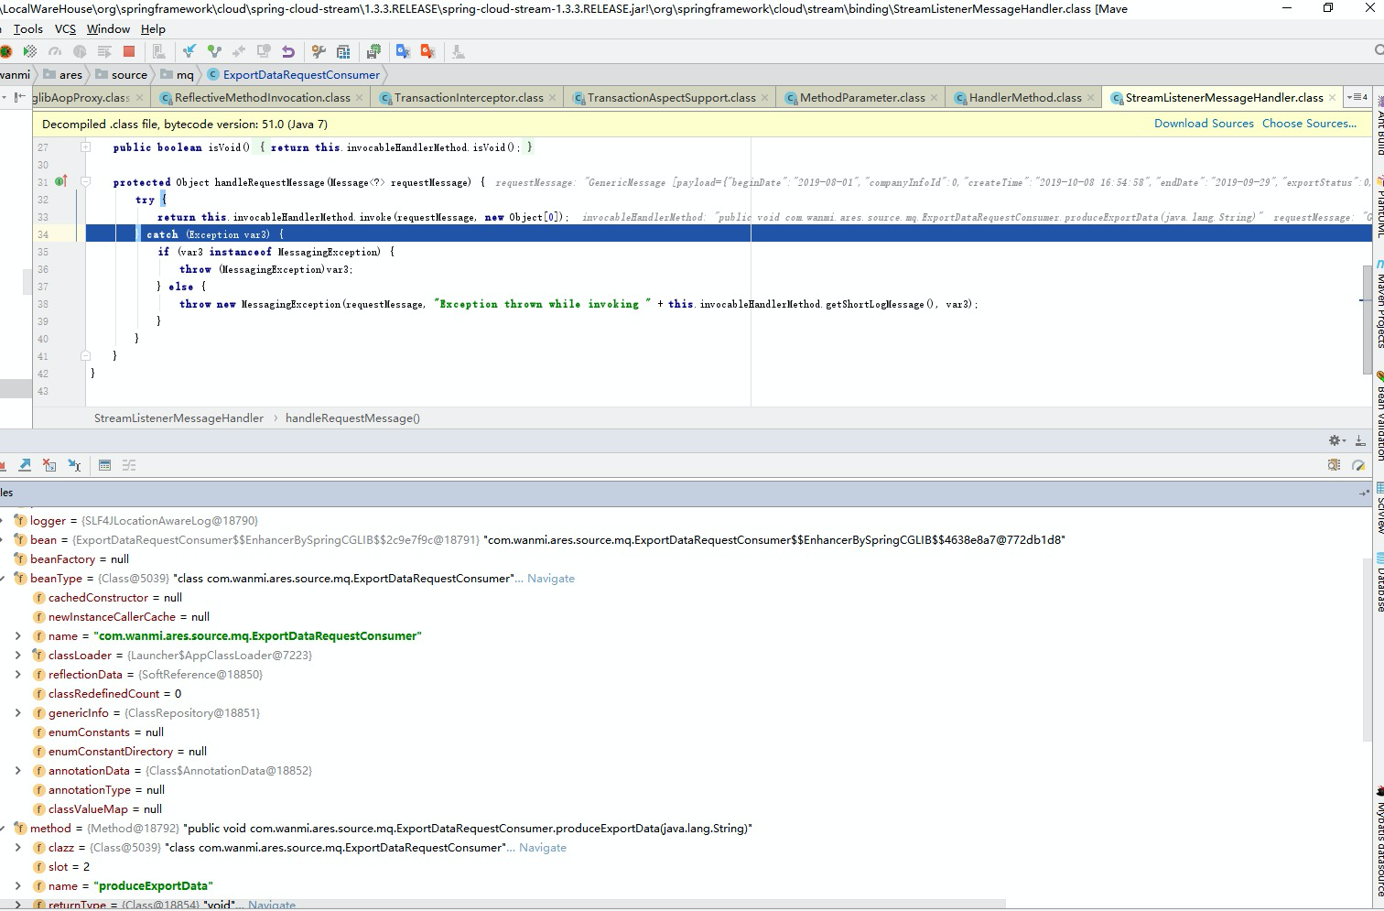Screen dimensions: 1384x911
Task: Expand the classLoader variable node
Action: click(17, 656)
